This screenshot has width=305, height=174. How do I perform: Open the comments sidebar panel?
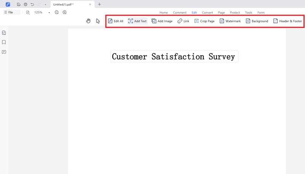point(4,52)
